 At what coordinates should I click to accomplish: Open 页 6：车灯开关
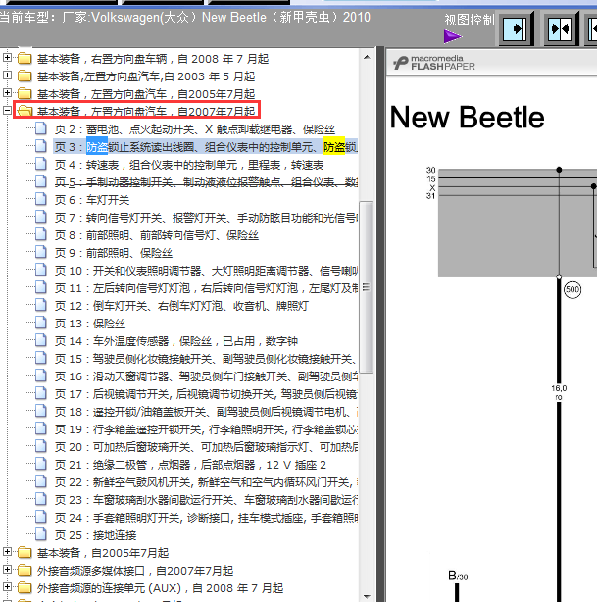click(x=92, y=200)
